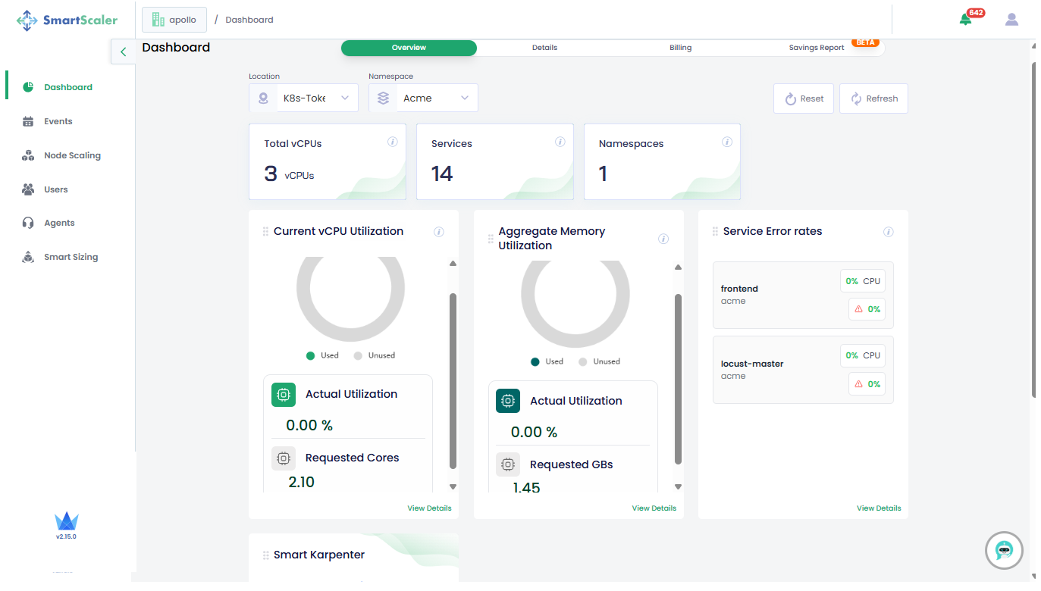View Details of Service Error rates
Screen dimensions: 1041x591
(879, 508)
